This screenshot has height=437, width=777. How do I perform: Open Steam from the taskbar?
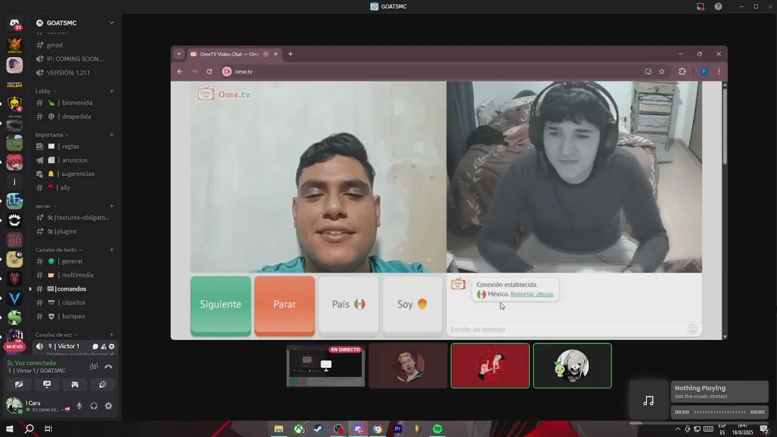318,429
